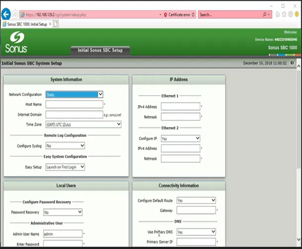302x249 pixels.
Task: Switch to Sonus SBC 1000 browser tab
Action: click(28, 24)
